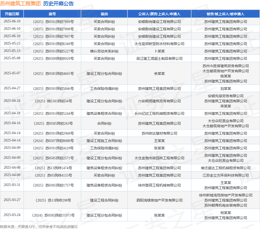
Task: Click plaintiff 吴江建工混凝土制品有限公司
Action: coord(159,59)
